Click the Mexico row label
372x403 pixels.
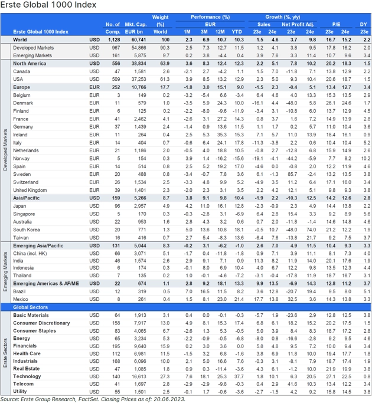21,299
